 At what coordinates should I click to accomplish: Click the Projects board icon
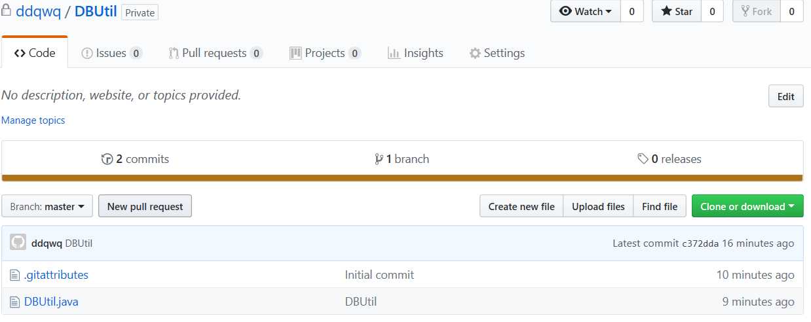(x=295, y=54)
